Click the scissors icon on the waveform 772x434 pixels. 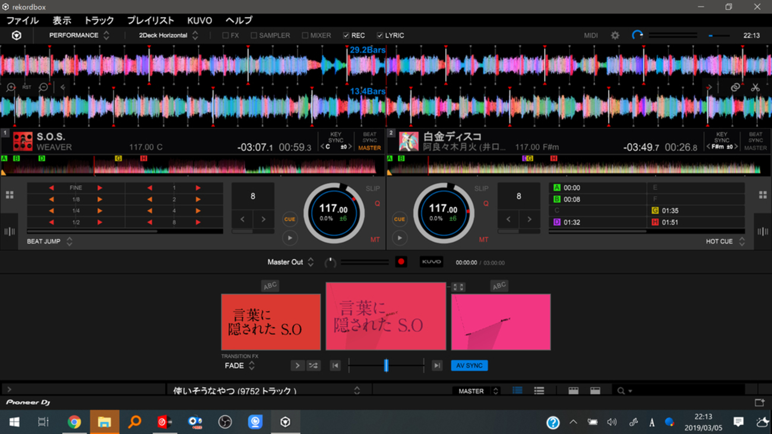(x=755, y=87)
